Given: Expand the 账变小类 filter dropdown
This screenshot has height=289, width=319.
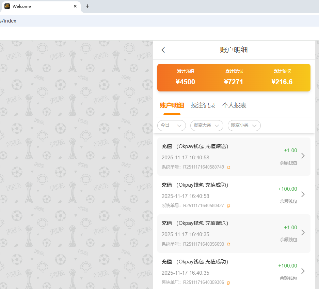Looking at the screenshot, I should (x=244, y=126).
